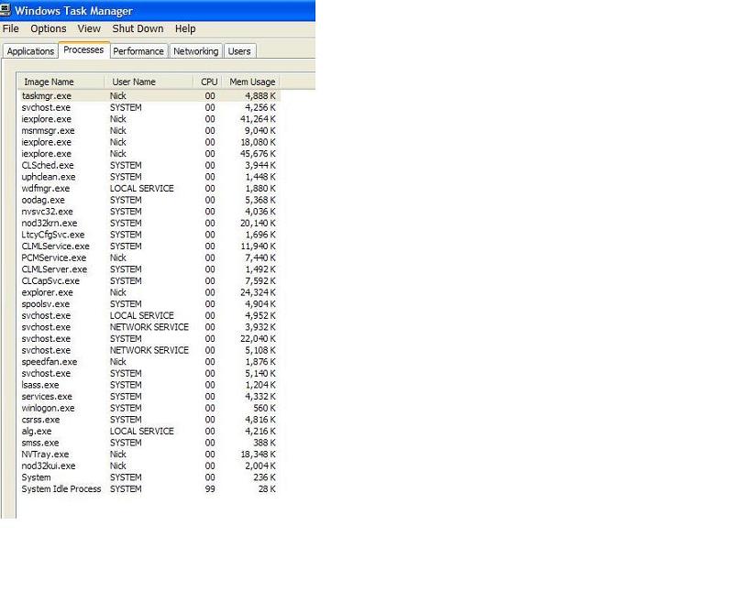
Task: Select the System process row
Action: coord(149,477)
